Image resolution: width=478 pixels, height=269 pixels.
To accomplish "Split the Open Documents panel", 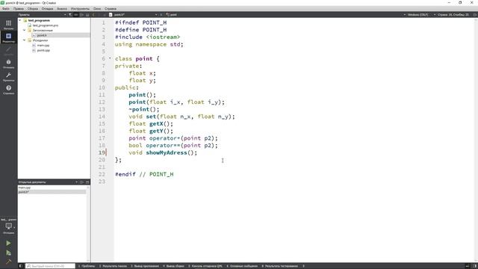I will 81,182.
